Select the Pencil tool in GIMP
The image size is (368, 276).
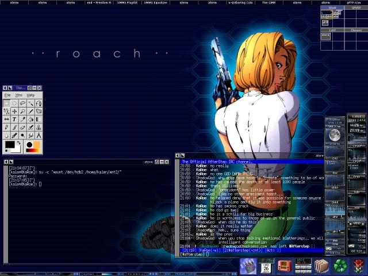6,127
